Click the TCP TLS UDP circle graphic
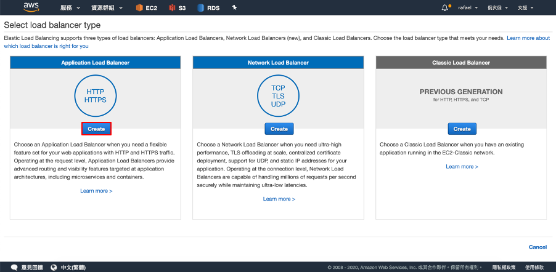The height and width of the screenshot is (272, 556). point(279,95)
